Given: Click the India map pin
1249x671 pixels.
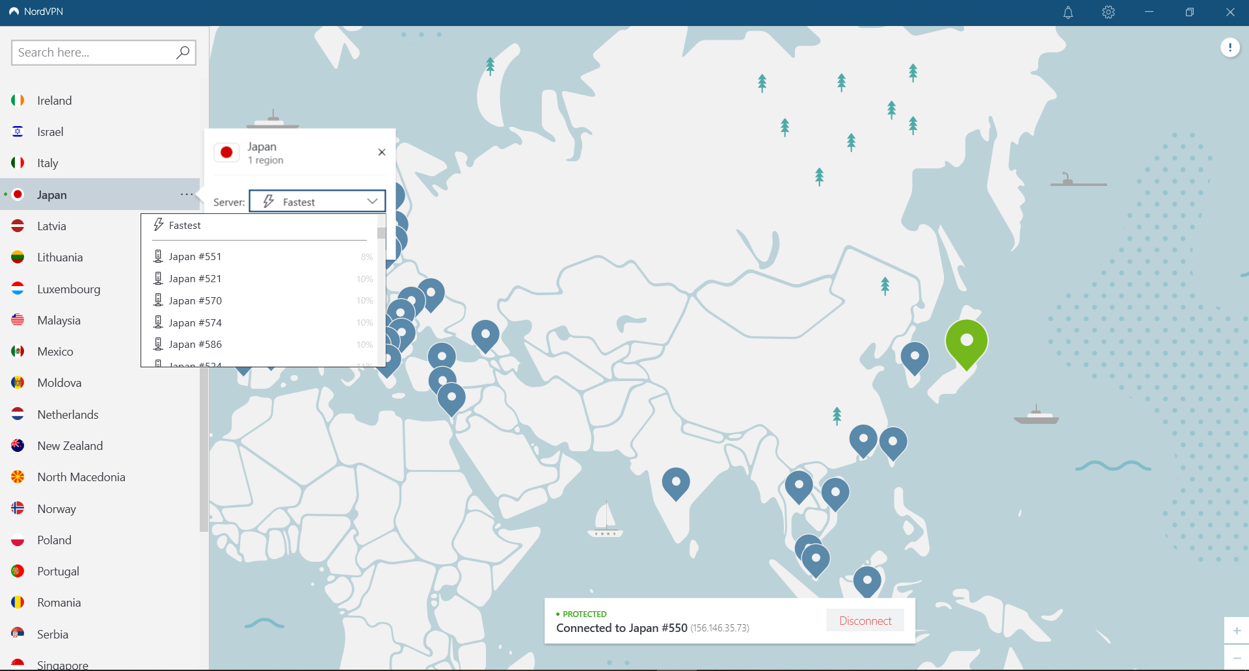Looking at the screenshot, I should tap(676, 484).
